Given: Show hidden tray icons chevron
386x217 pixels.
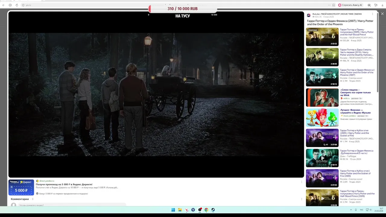Looking at the screenshot, I should point(351,210).
